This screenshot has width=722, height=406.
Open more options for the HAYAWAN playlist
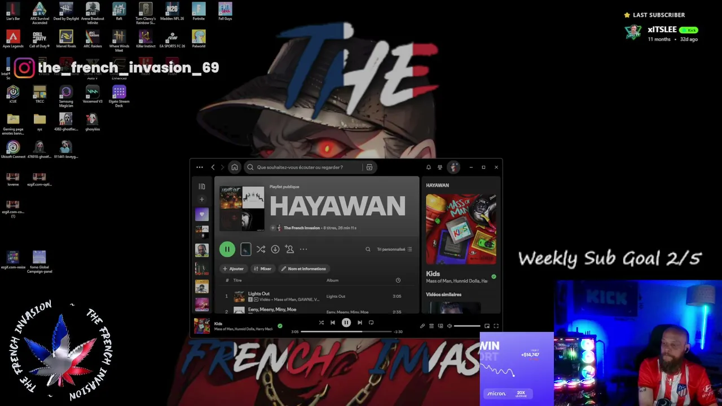(303, 249)
